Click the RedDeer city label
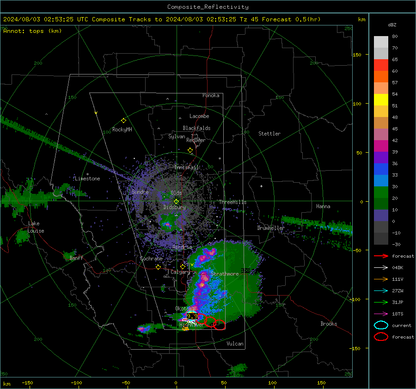 pos(196,140)
